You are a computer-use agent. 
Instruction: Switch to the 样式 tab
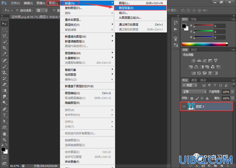point(194,50)
